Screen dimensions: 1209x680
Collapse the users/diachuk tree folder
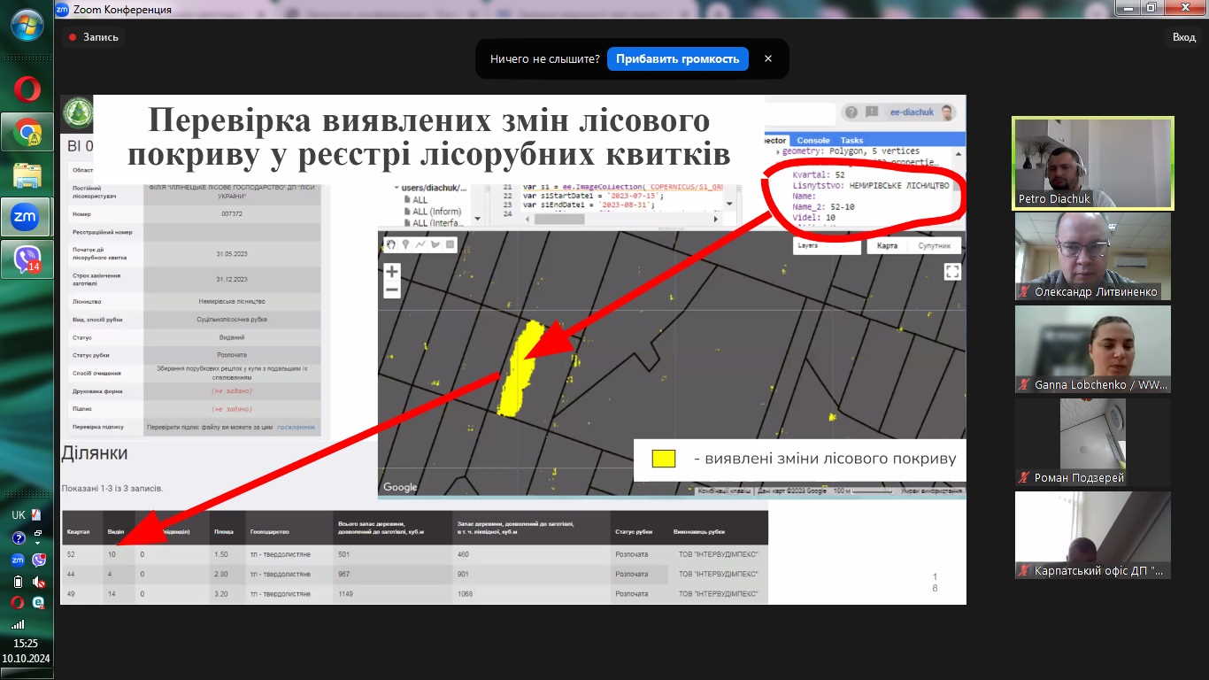396,188
